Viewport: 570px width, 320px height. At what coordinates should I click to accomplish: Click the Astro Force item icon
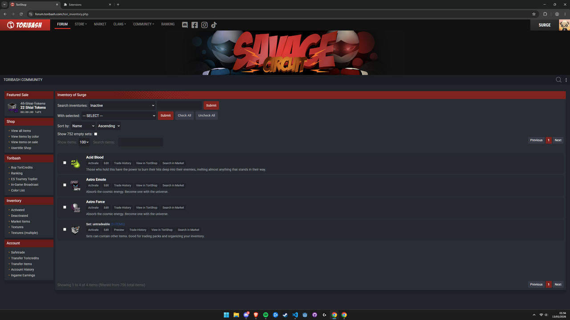[76, 208]
